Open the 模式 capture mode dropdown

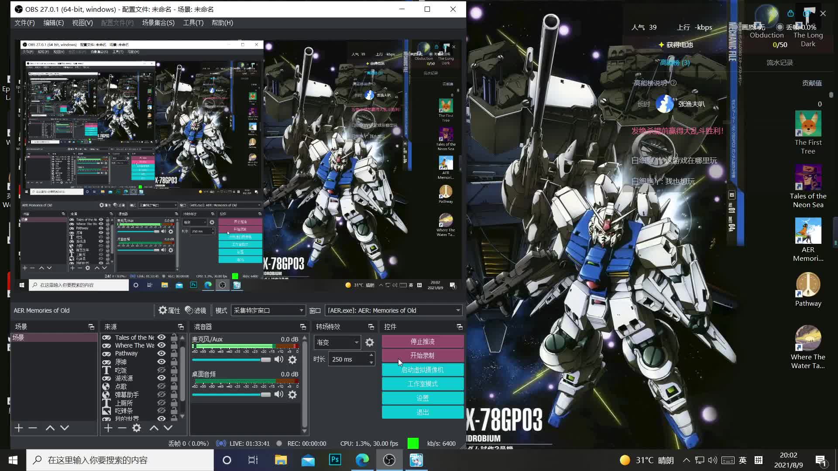pos(268,311)
